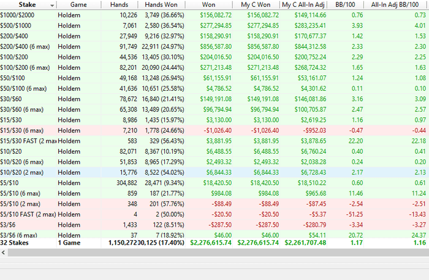This screenshot has height=280, width=429.
Task: Click the $856,587.80 Won cell
Action: click(x=214, y=45)
